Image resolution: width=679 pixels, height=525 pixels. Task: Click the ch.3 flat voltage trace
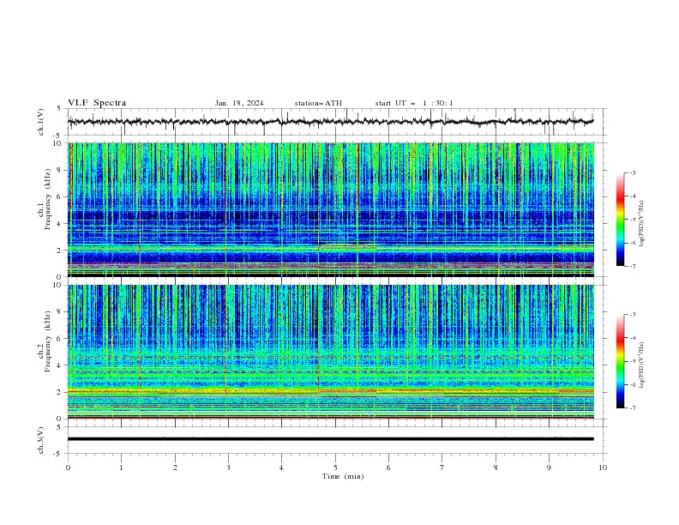point(330,439)
